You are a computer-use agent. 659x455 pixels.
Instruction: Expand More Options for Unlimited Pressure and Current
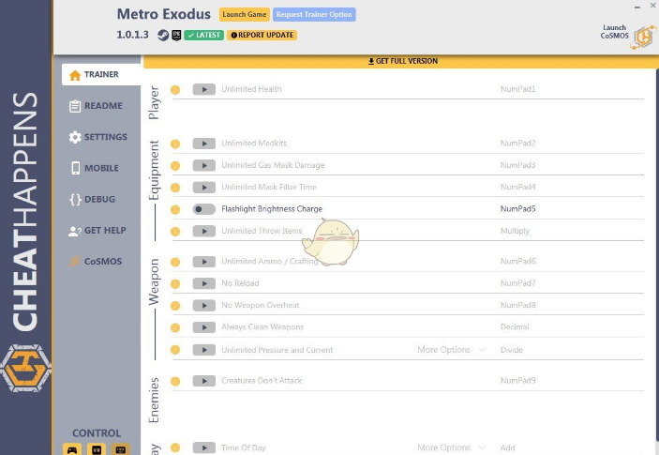(x=451, y=350)
